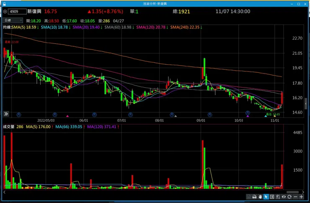Click the SMA(120) 20.78 legend label

[x=151, y=28]
